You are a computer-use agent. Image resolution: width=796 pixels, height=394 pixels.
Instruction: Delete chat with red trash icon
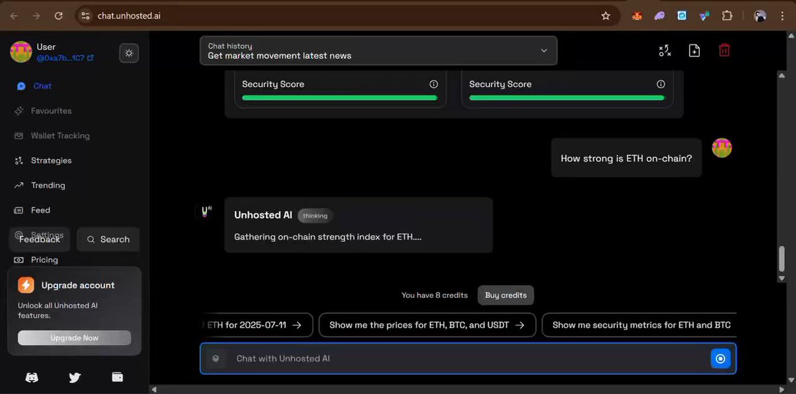tap(724, 50)
